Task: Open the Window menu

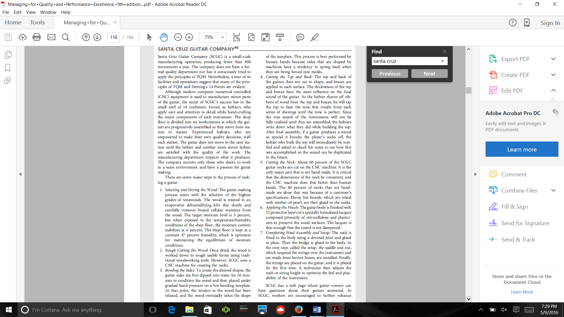Action: click(x=48, y=12)
